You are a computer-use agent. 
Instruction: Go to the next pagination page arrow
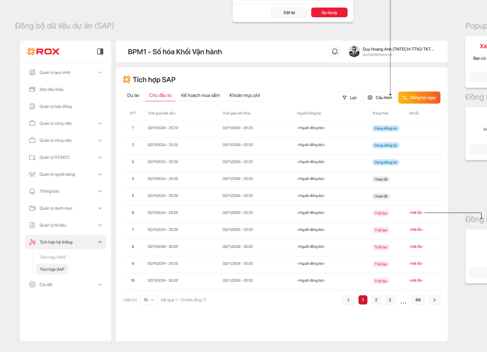pyautogui.click(x=434, y=300)
